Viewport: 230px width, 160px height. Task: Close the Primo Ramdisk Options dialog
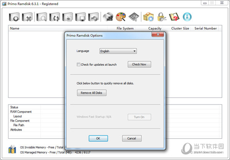[x=158, y=34]
